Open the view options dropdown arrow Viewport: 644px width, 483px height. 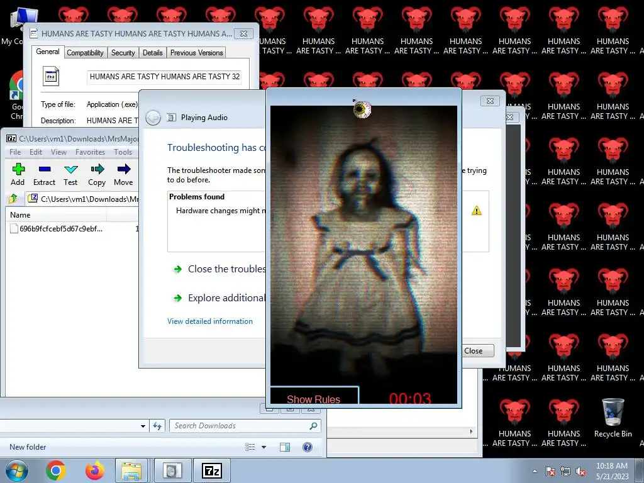pyautogui.click(x=264, y=447)
